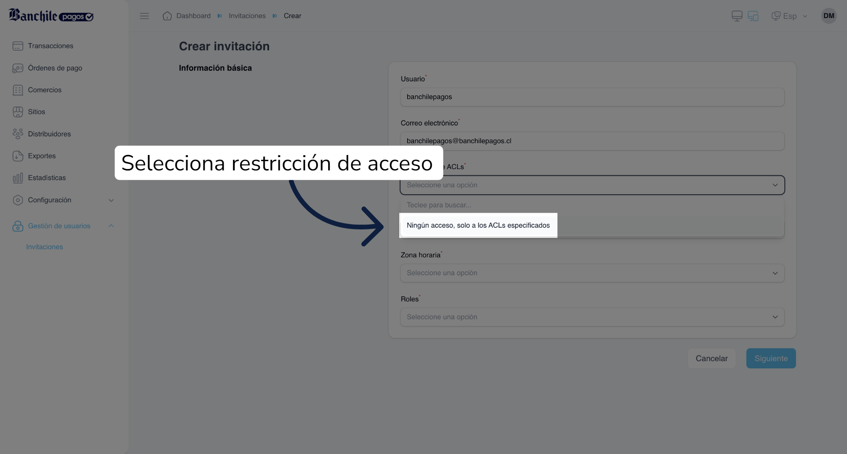Open Estadísticas menu item
Image resolution: width=847 pixels, height=454 pixels.
47,178
